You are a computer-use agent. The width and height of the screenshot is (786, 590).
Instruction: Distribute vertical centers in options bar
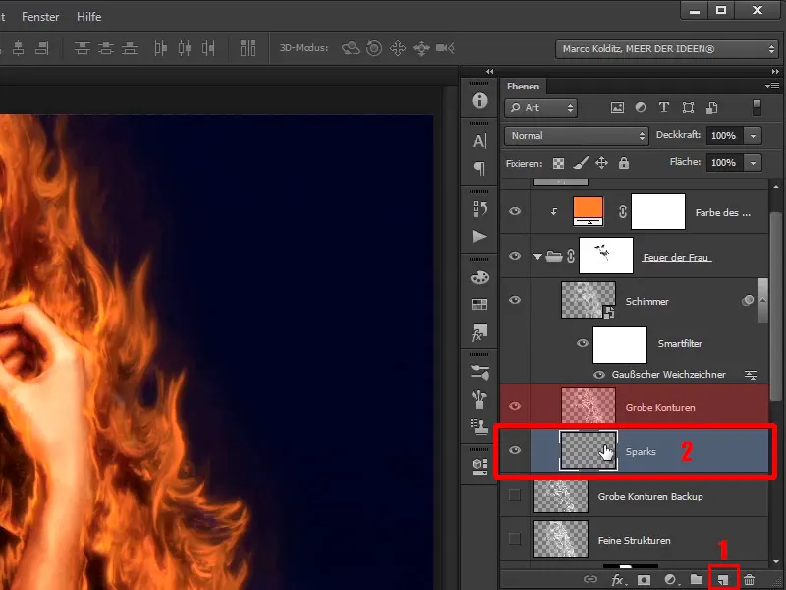106,48
